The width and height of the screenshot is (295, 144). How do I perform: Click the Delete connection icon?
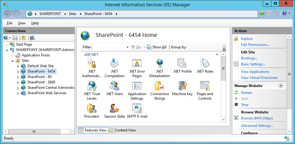(x=32, y=38)
